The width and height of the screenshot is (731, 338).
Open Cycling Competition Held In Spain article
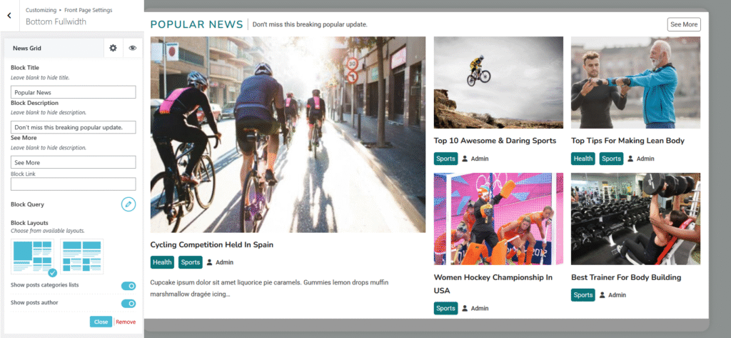[x=212, y=244]
